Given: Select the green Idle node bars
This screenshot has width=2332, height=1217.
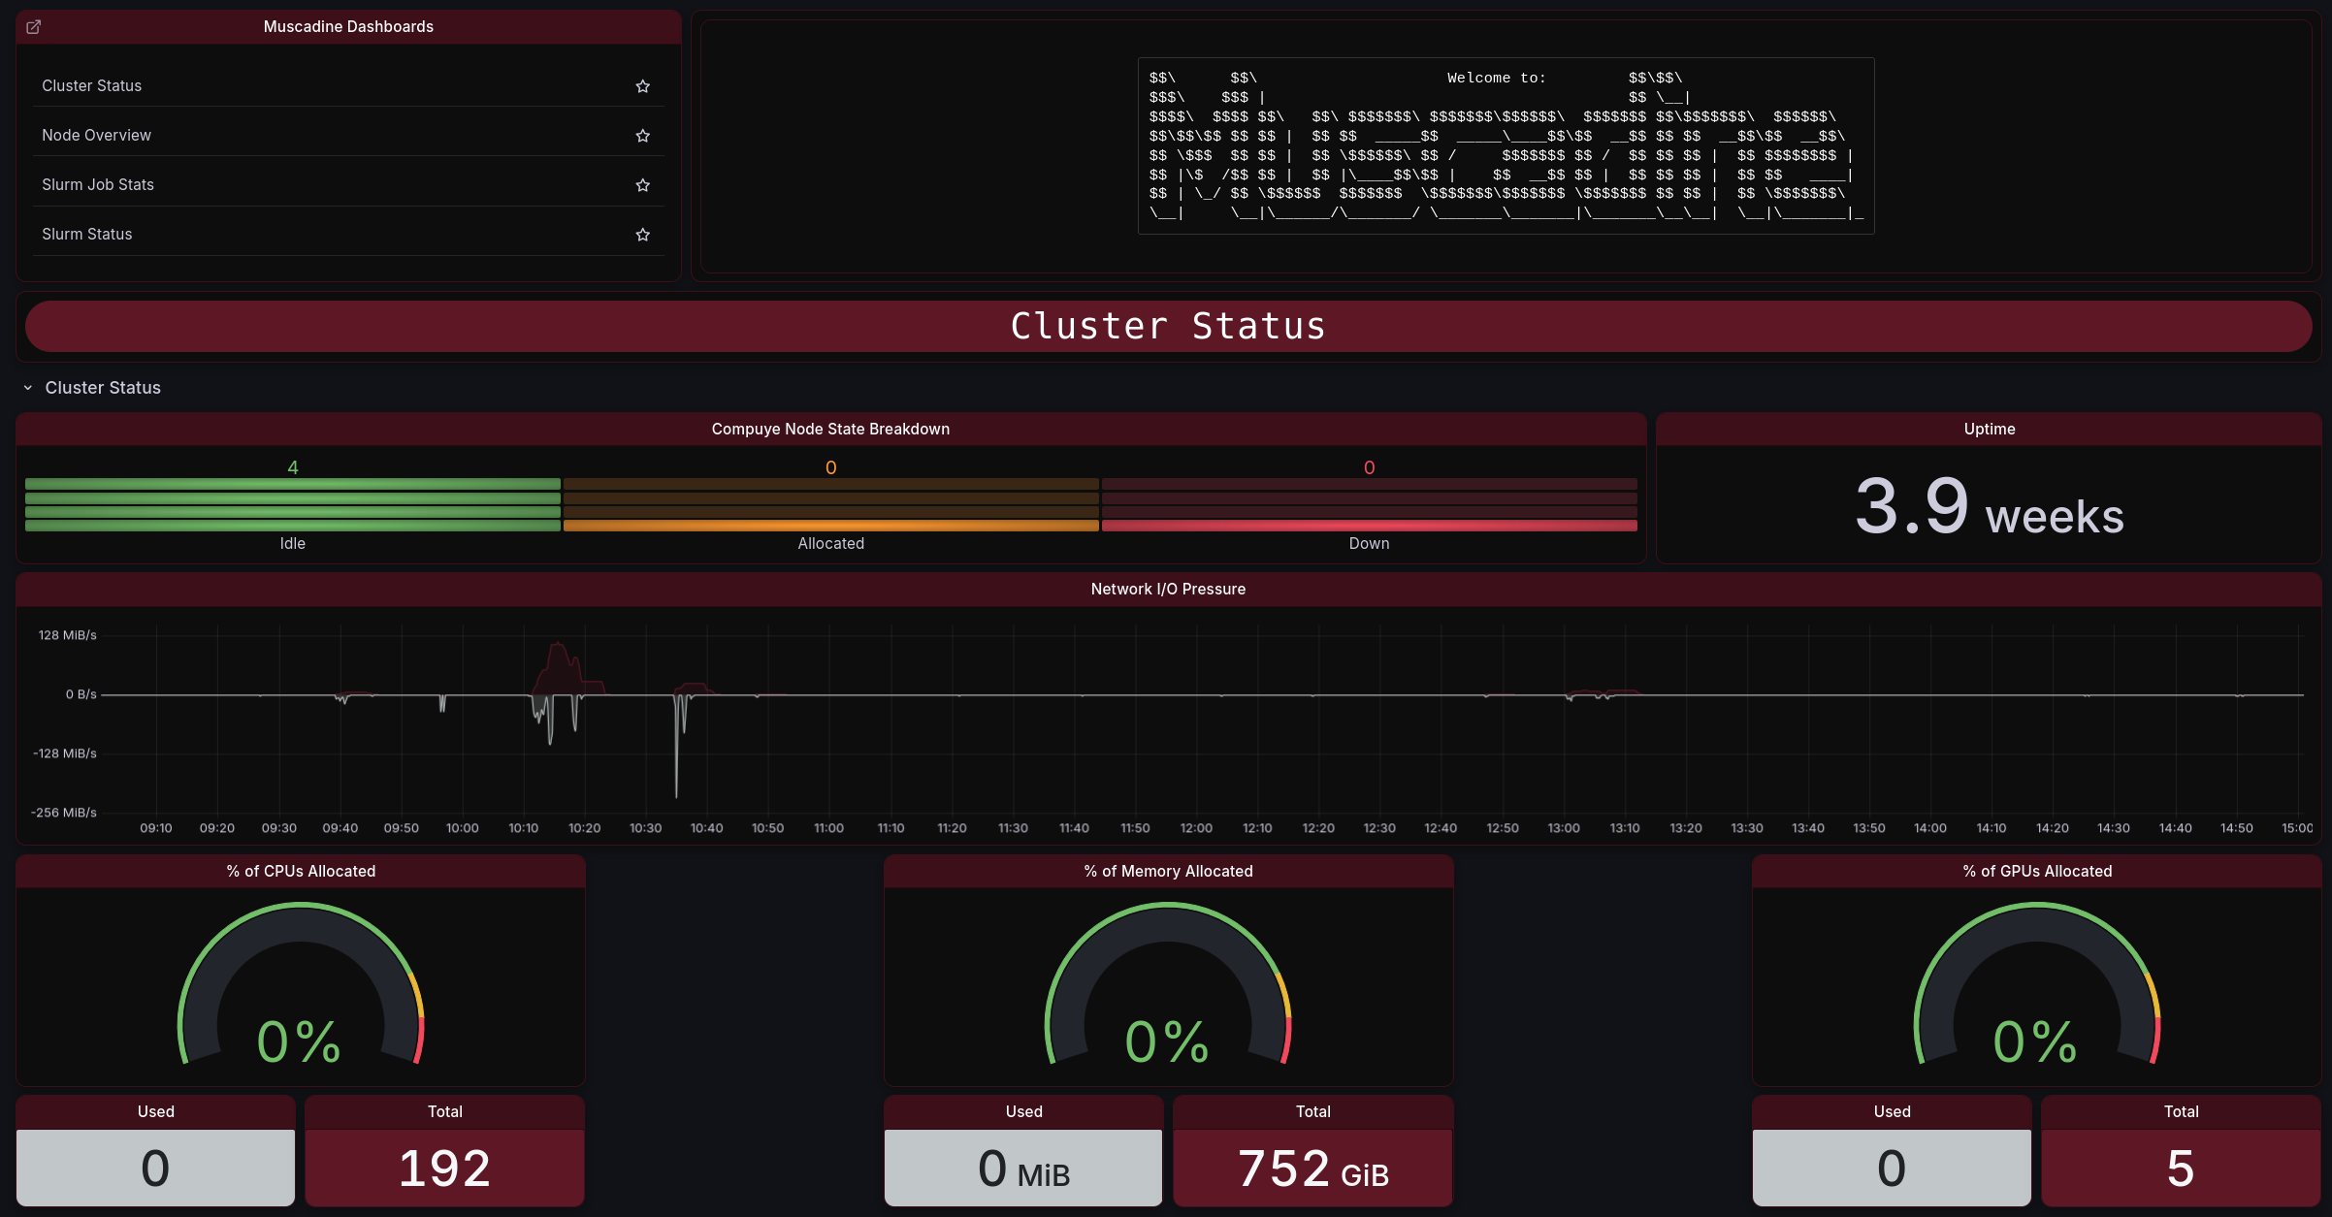Looking at the screenshot, I should pos(293,504).
